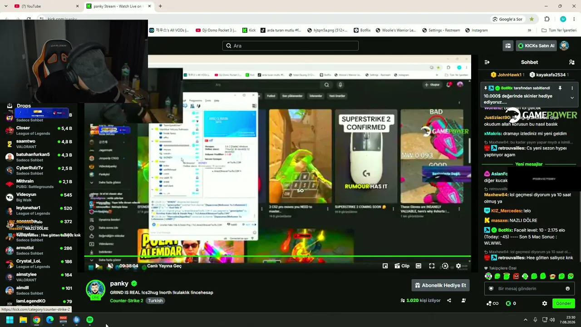
Task: Insert the first headphone emote
Action: [488, 276]
